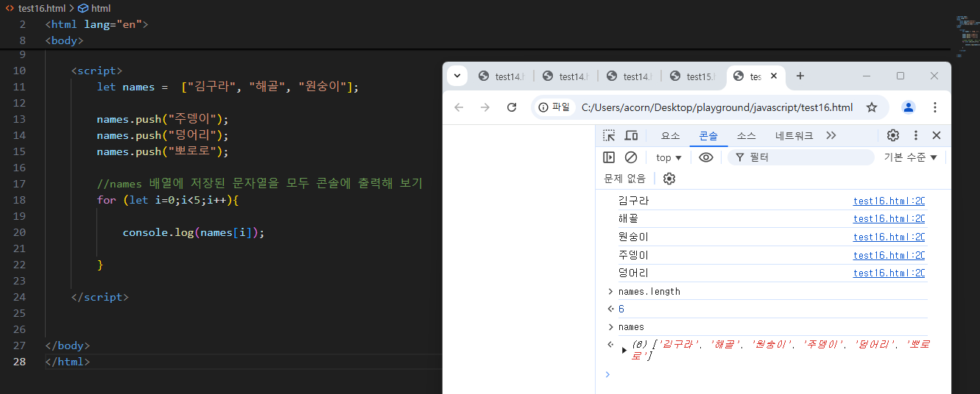
Task: Click the names.push("뽀로로") line in the editor
Action: (163, 151)
